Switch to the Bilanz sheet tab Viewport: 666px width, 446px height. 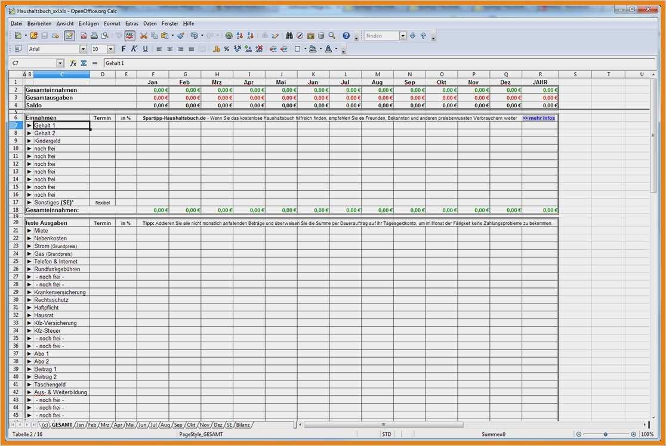coord(243,425)
